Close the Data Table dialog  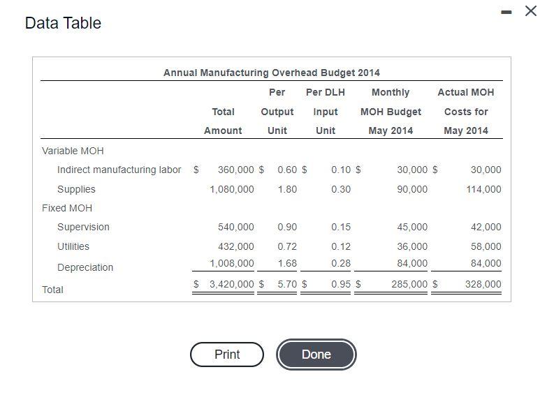(531, 10)
